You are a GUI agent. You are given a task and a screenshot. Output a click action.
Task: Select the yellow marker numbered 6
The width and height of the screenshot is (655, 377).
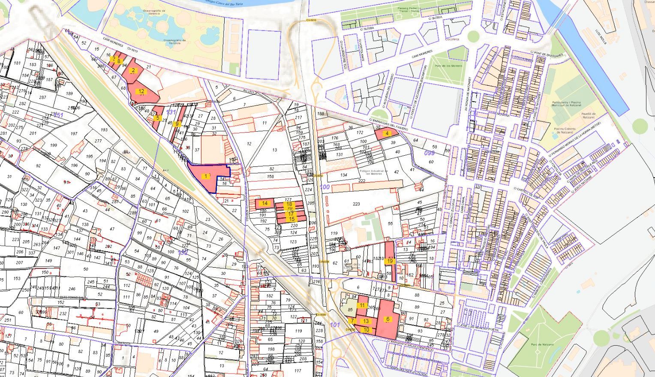[388, 319]
